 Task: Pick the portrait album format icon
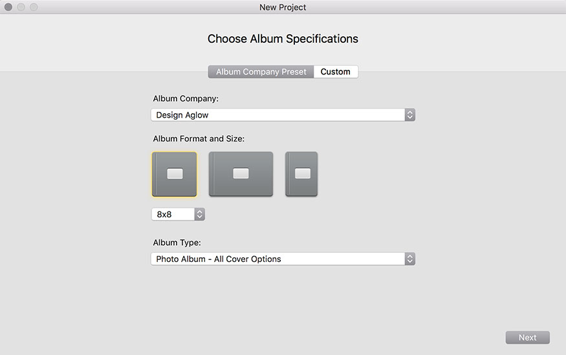[x=301, y=174]
